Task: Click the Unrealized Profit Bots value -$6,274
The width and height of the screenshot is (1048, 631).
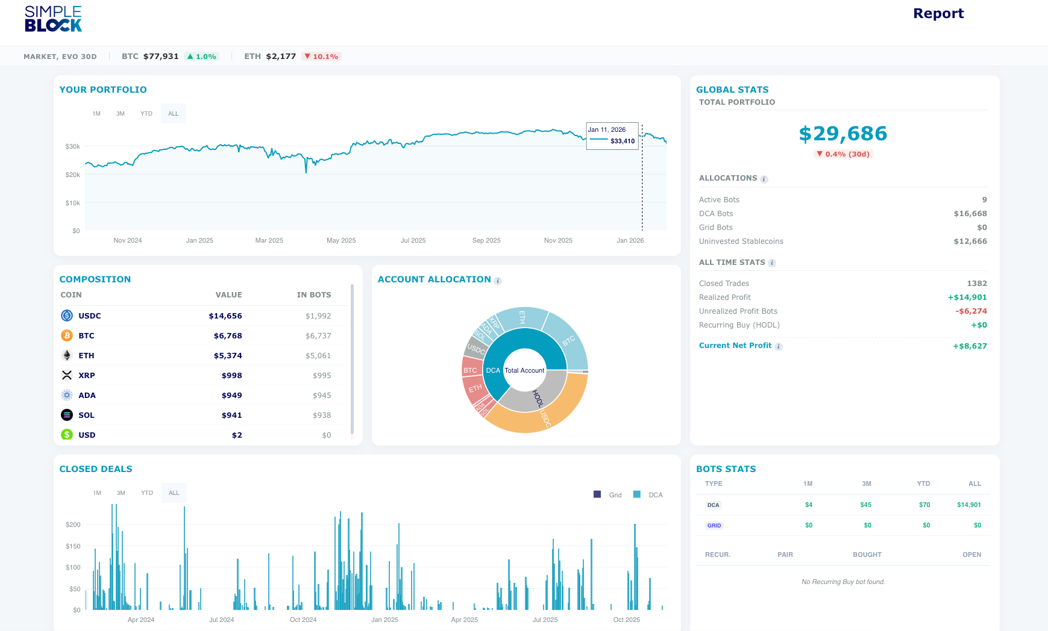Action: pos(971,311)
